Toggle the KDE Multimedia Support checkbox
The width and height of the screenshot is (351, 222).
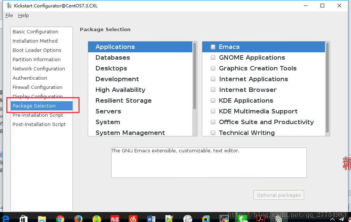tap(213, 112)
